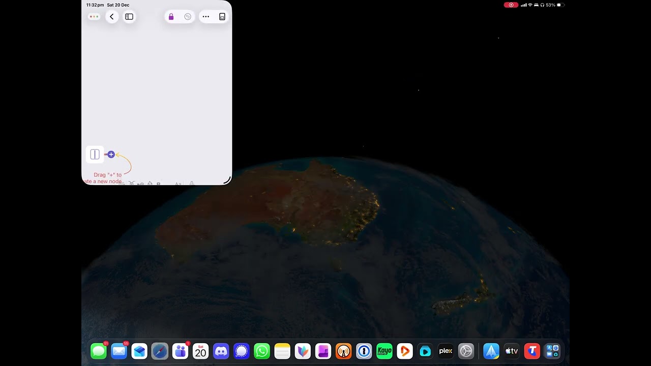651x366 pixels.
Task: Launch Safari from the dock
Action: click(x=160, y=351)
